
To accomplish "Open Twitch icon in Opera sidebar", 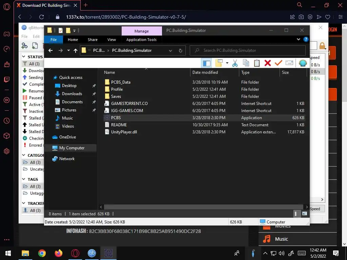I will click(7, 80).
